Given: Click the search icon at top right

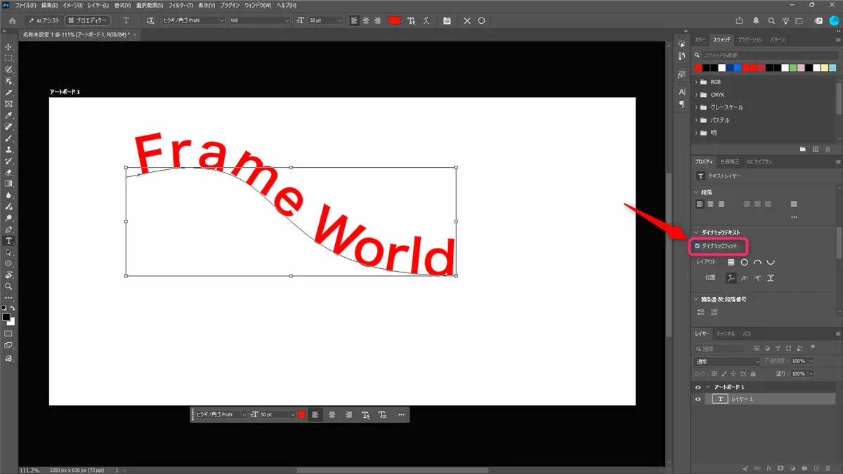Looking at the screenshot, I should [772, 20].
